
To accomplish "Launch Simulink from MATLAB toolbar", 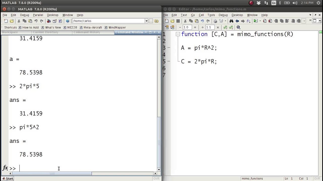I will click(49, 21).
